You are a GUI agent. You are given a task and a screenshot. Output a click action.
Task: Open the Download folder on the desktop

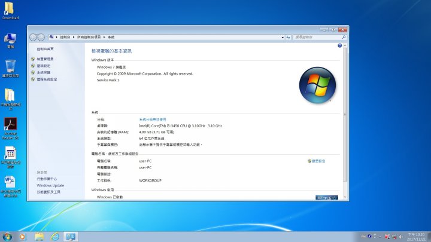pyautogui.click(x=10, y=10)
